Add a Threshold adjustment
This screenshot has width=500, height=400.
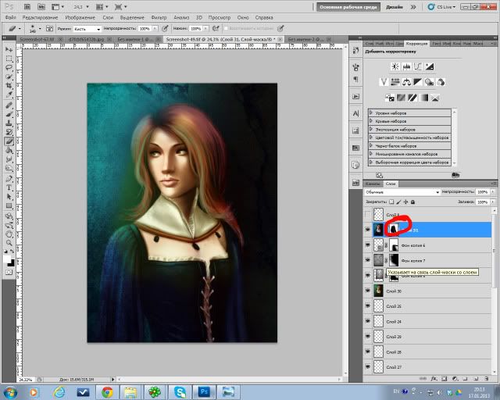pos(412,98)
